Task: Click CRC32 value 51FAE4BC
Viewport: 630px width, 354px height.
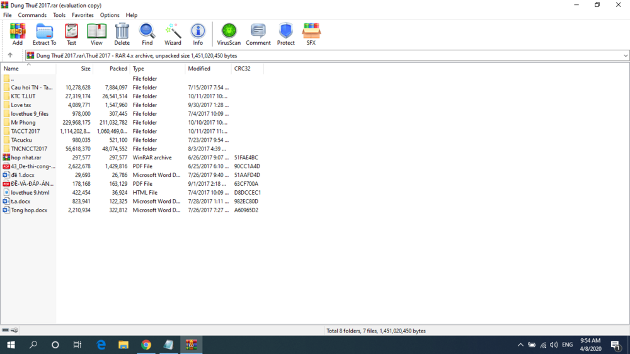Action: click(x=246, y=157)
